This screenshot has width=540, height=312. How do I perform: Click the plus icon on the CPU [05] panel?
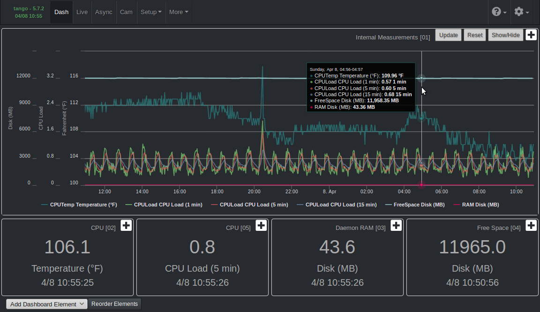click(261, 225)
